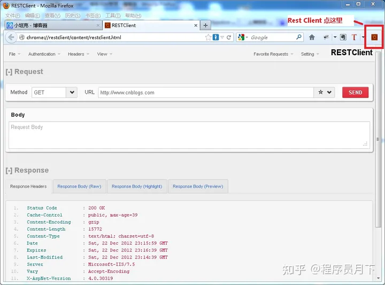Add URL to favorites with star icon

[320, 92]
